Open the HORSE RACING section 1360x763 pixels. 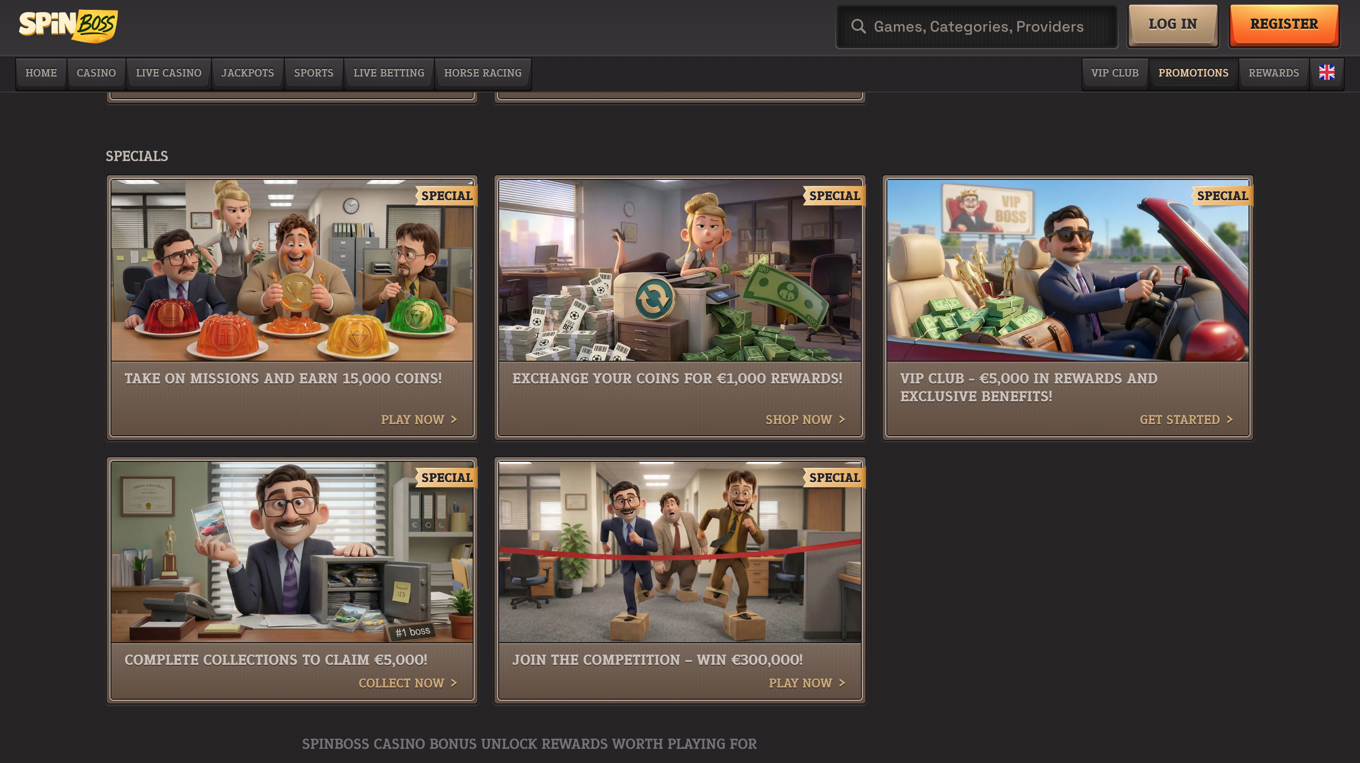coord(483,73)
